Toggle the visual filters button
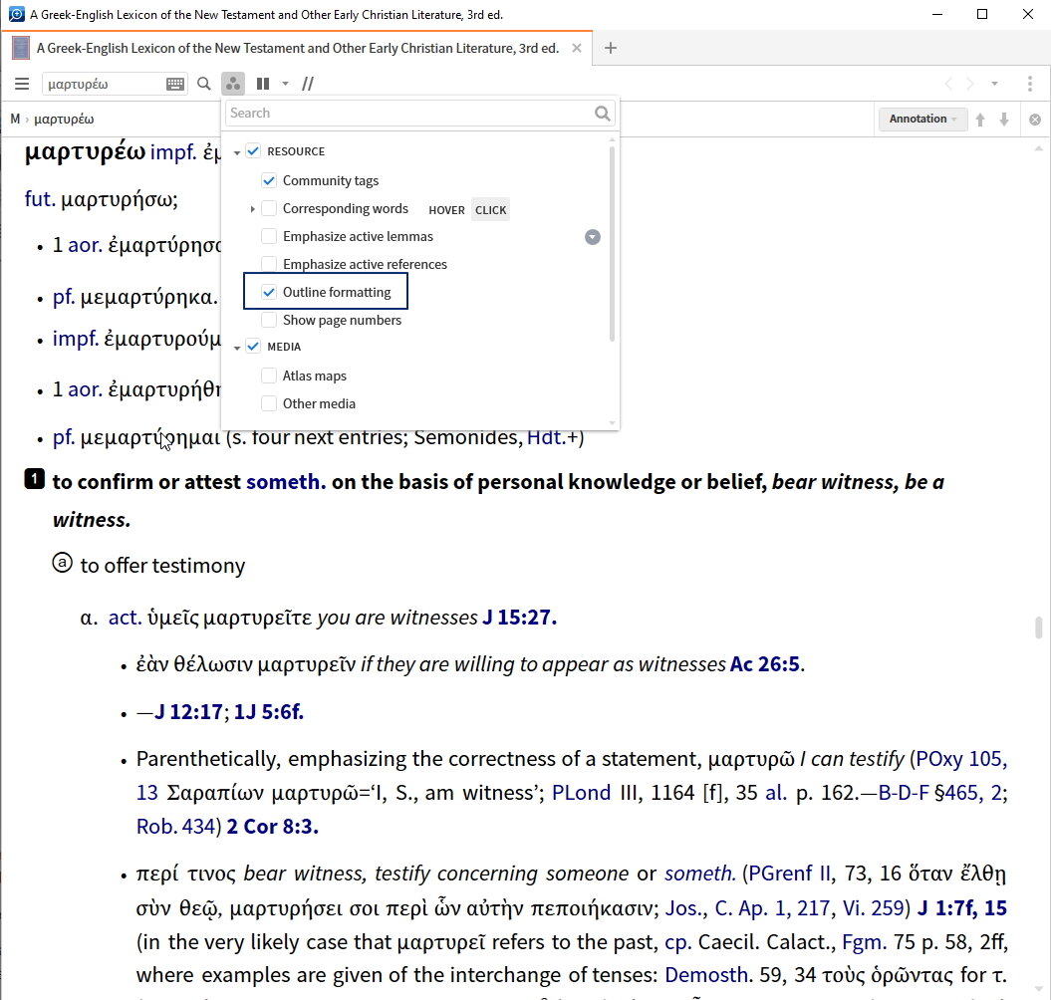The height and width of the screenshot is (1000, 1051). (232, 84)
